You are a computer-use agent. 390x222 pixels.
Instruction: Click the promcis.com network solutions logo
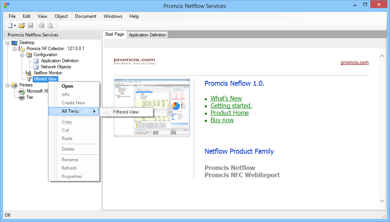pyautogui.click(x=134, y=61)
